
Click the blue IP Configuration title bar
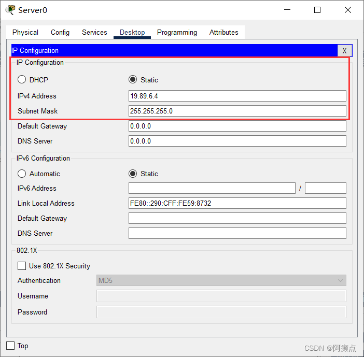174,51
